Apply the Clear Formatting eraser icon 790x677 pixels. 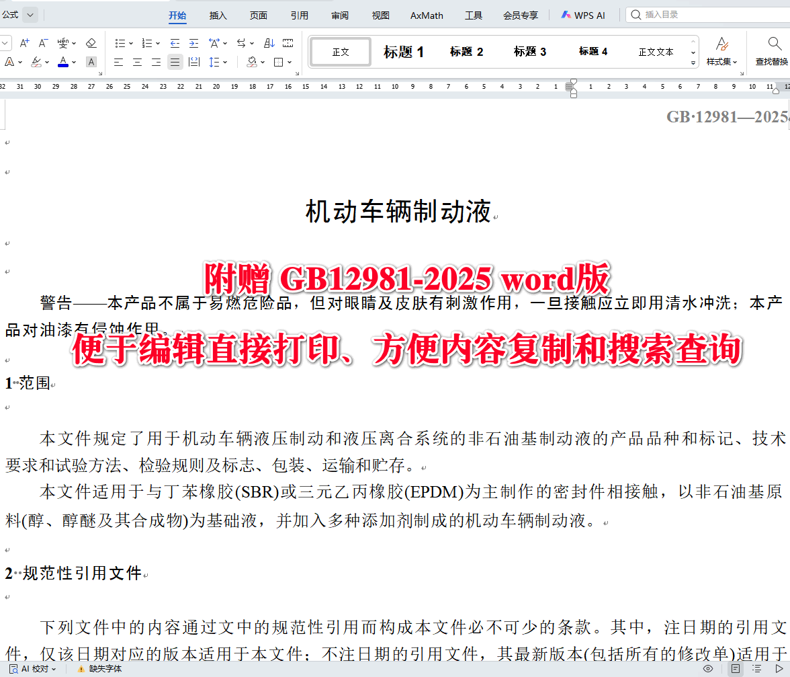[x=90, y=44]
